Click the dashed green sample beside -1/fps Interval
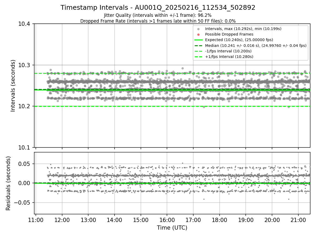This screenshot has height=237, width=316. pos(199,51)
